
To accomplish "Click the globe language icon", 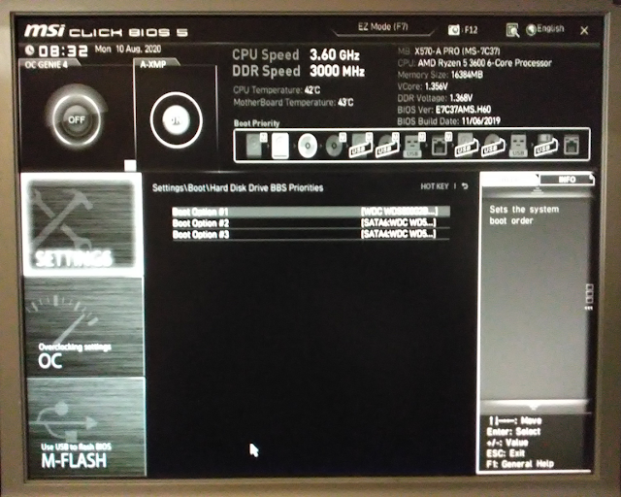I will pyautogui.click(x=531, y=29).
